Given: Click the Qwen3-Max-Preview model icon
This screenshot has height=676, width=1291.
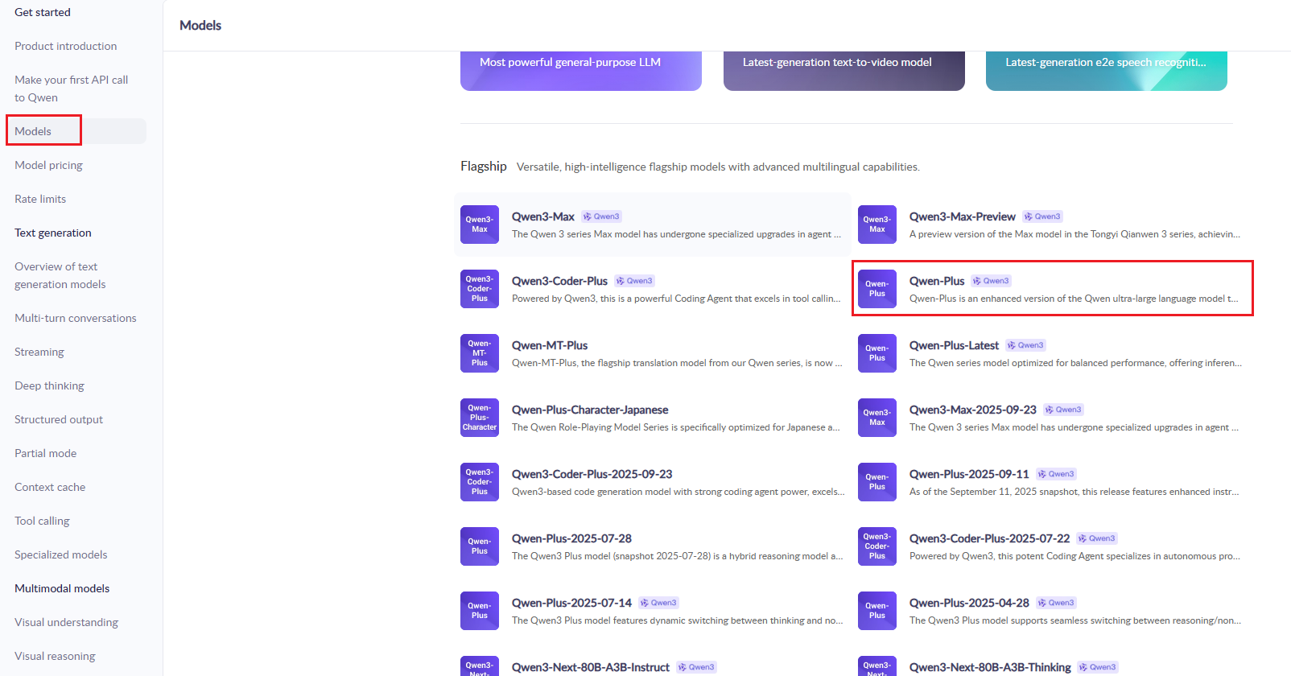Looking at the screenshot, I should click(877, 225).
